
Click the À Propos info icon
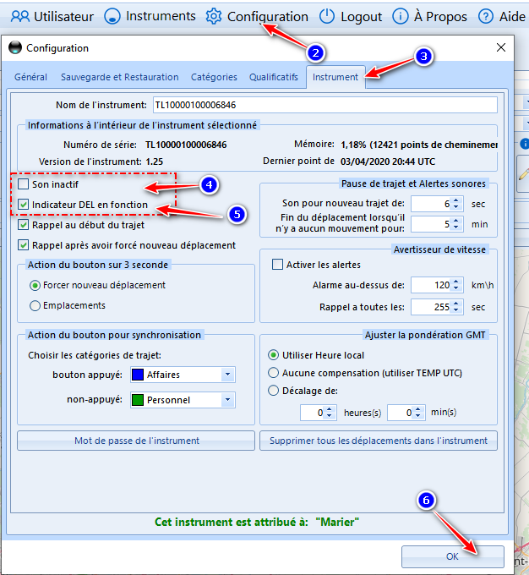click(x=401, y=17)
